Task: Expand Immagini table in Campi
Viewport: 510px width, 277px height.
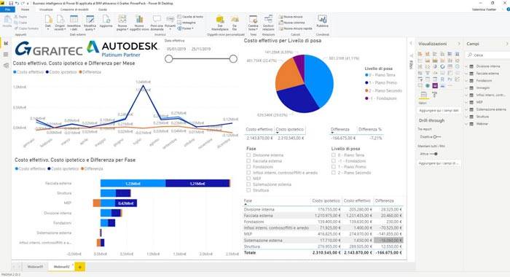Action: tap(466, 88)
